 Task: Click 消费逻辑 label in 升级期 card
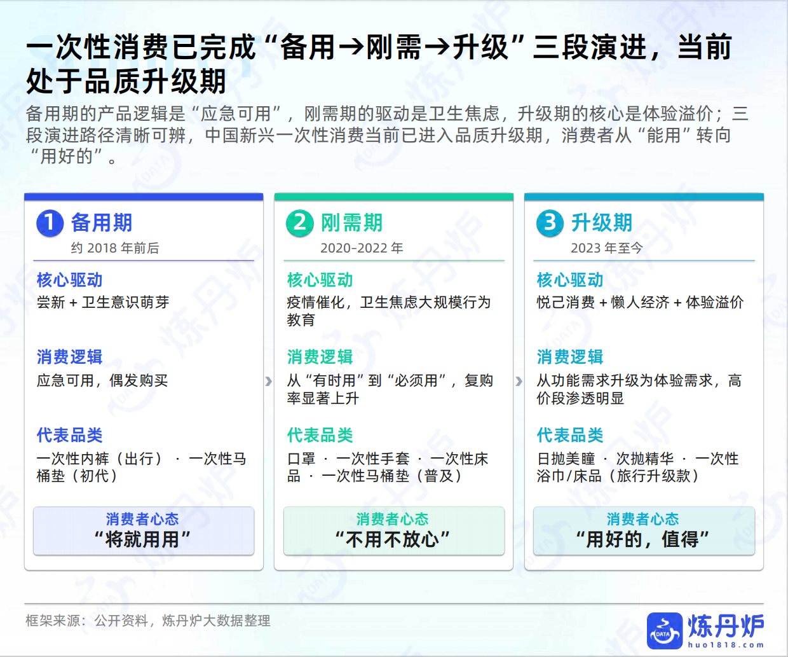(570, 357)
